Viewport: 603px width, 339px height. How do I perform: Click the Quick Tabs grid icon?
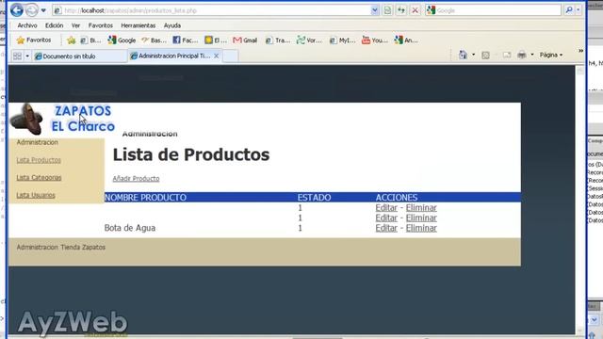(x=17, y=56)
